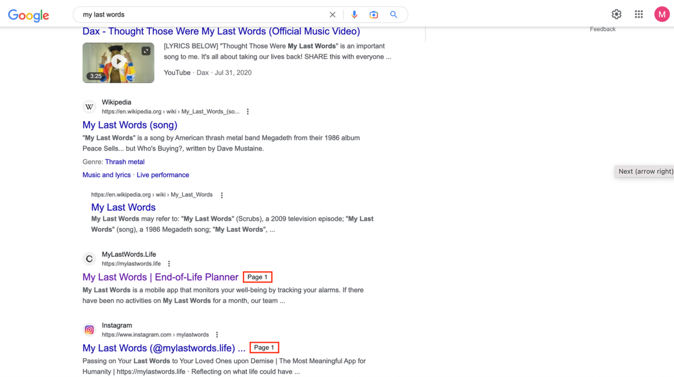
Task: Open My Last Words End-of-Life Planner result
Action: pyautogui.click(x=160, y=277)
